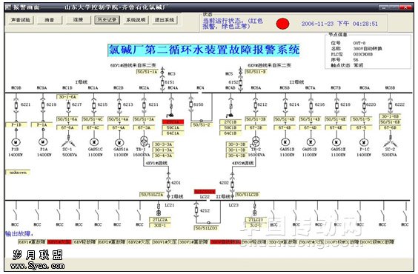418x274 pixels.
Task: Click the red alarm relay above 59C1A
Action: [x=173, y=122]
